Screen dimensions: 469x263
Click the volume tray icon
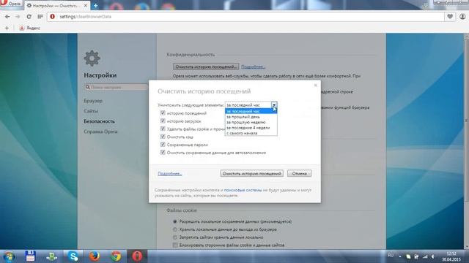coord(433,256)
